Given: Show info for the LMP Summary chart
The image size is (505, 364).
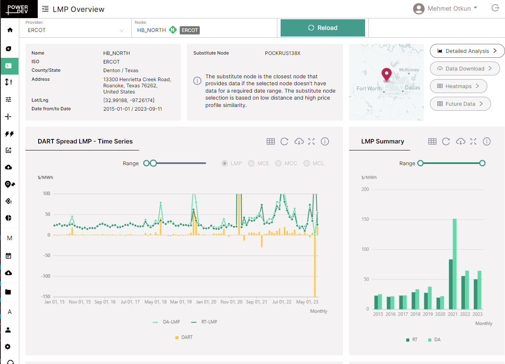Looking at the screenshot, I should pos(487,141).
